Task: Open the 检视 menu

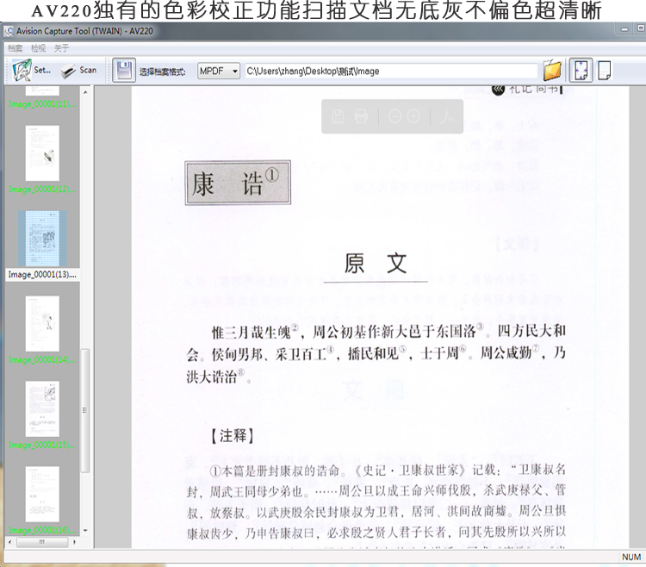Action: click(x=38, y=48)
